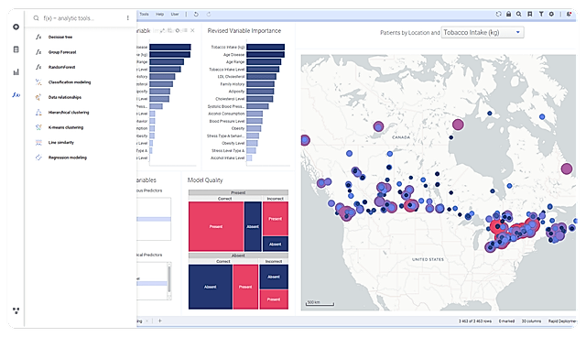586x337 pixels.
Task: Select Regression modeling tool
Action: click(67, 158)
